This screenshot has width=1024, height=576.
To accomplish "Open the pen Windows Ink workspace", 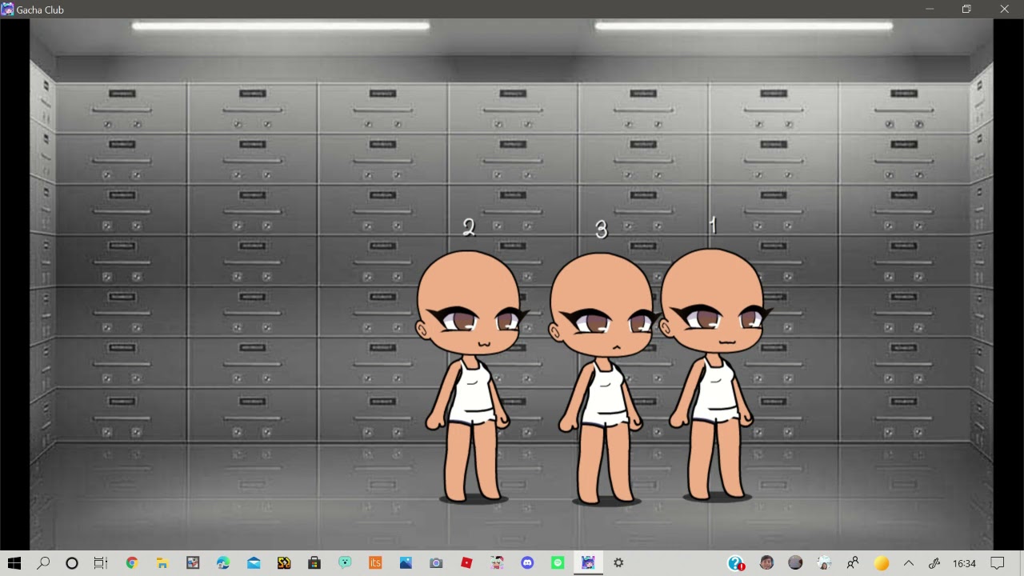I will (x=934, y=563).
